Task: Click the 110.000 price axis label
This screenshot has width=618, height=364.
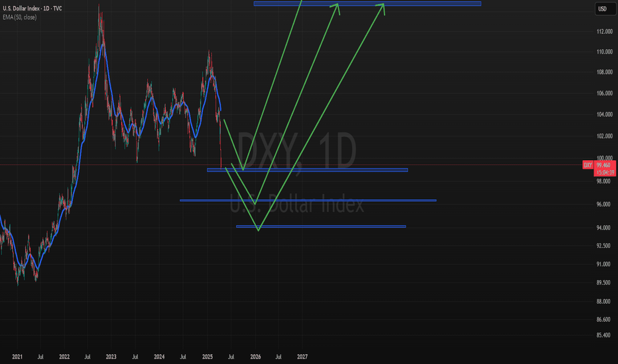Action: pos(605,52)
